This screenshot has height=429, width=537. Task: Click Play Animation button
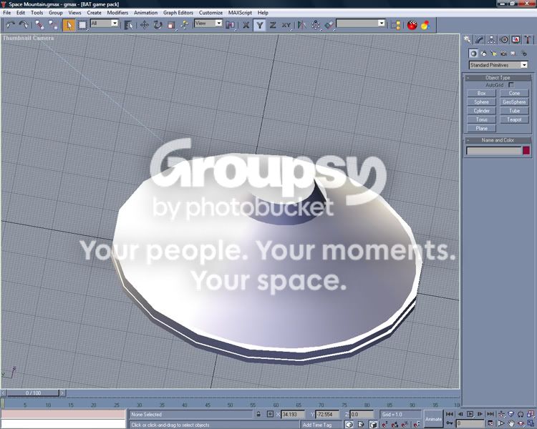click(470, 414)
